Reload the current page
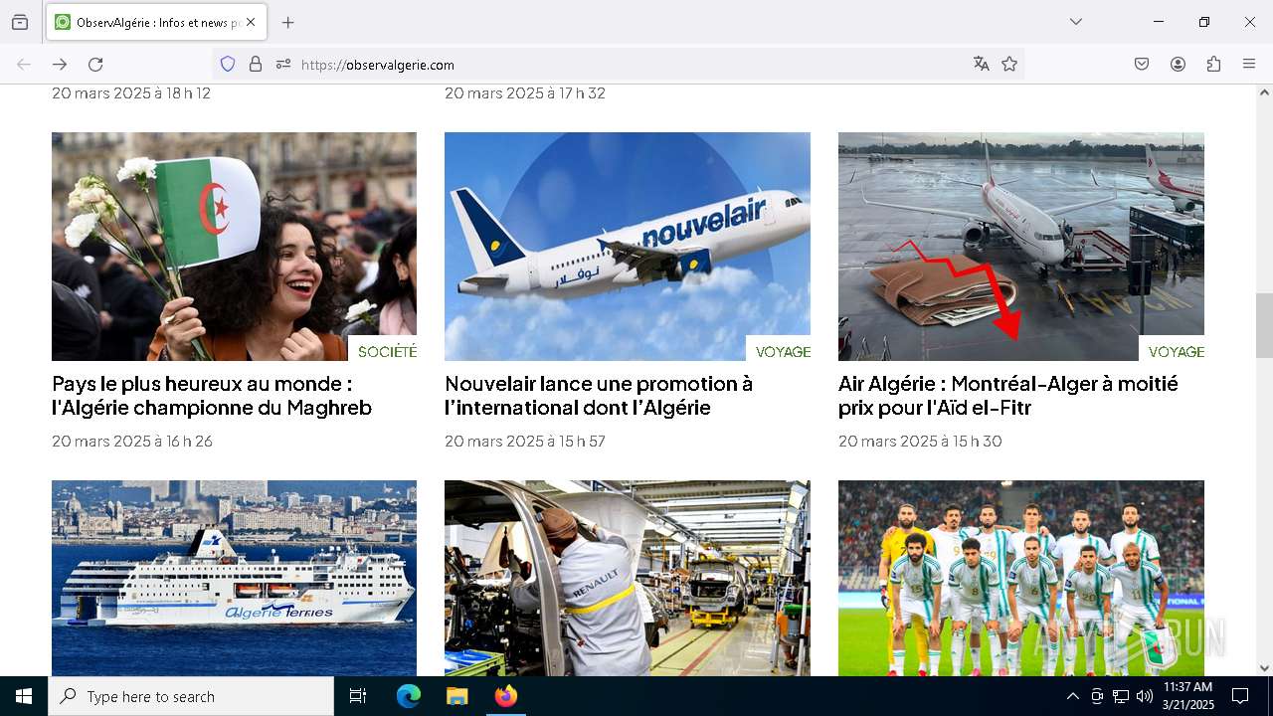 pos(95,65)
